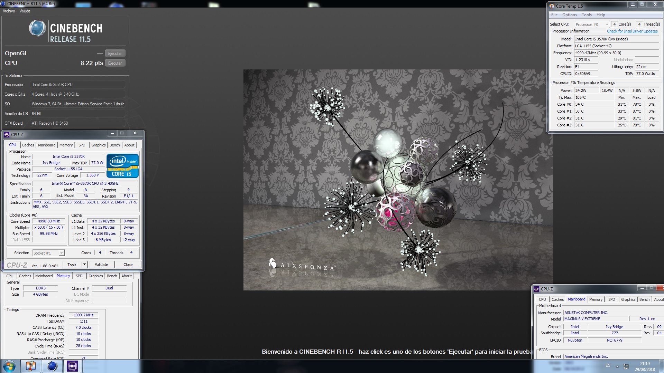This screenshot has width=664, height=373.
Task: Click the network connection tray icon
Action: [626, 366]
